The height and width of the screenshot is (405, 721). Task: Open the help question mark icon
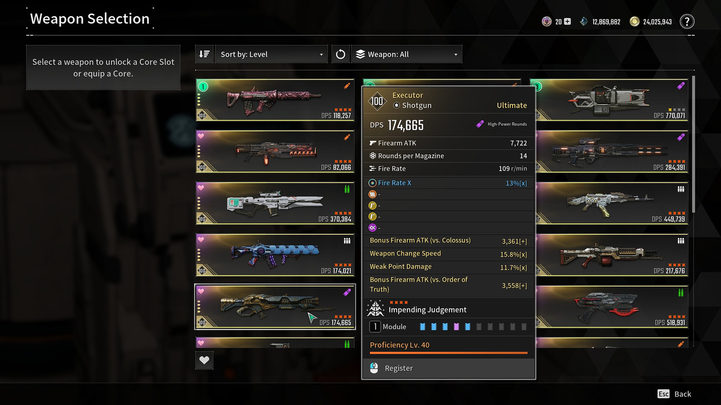click(687, 21)
